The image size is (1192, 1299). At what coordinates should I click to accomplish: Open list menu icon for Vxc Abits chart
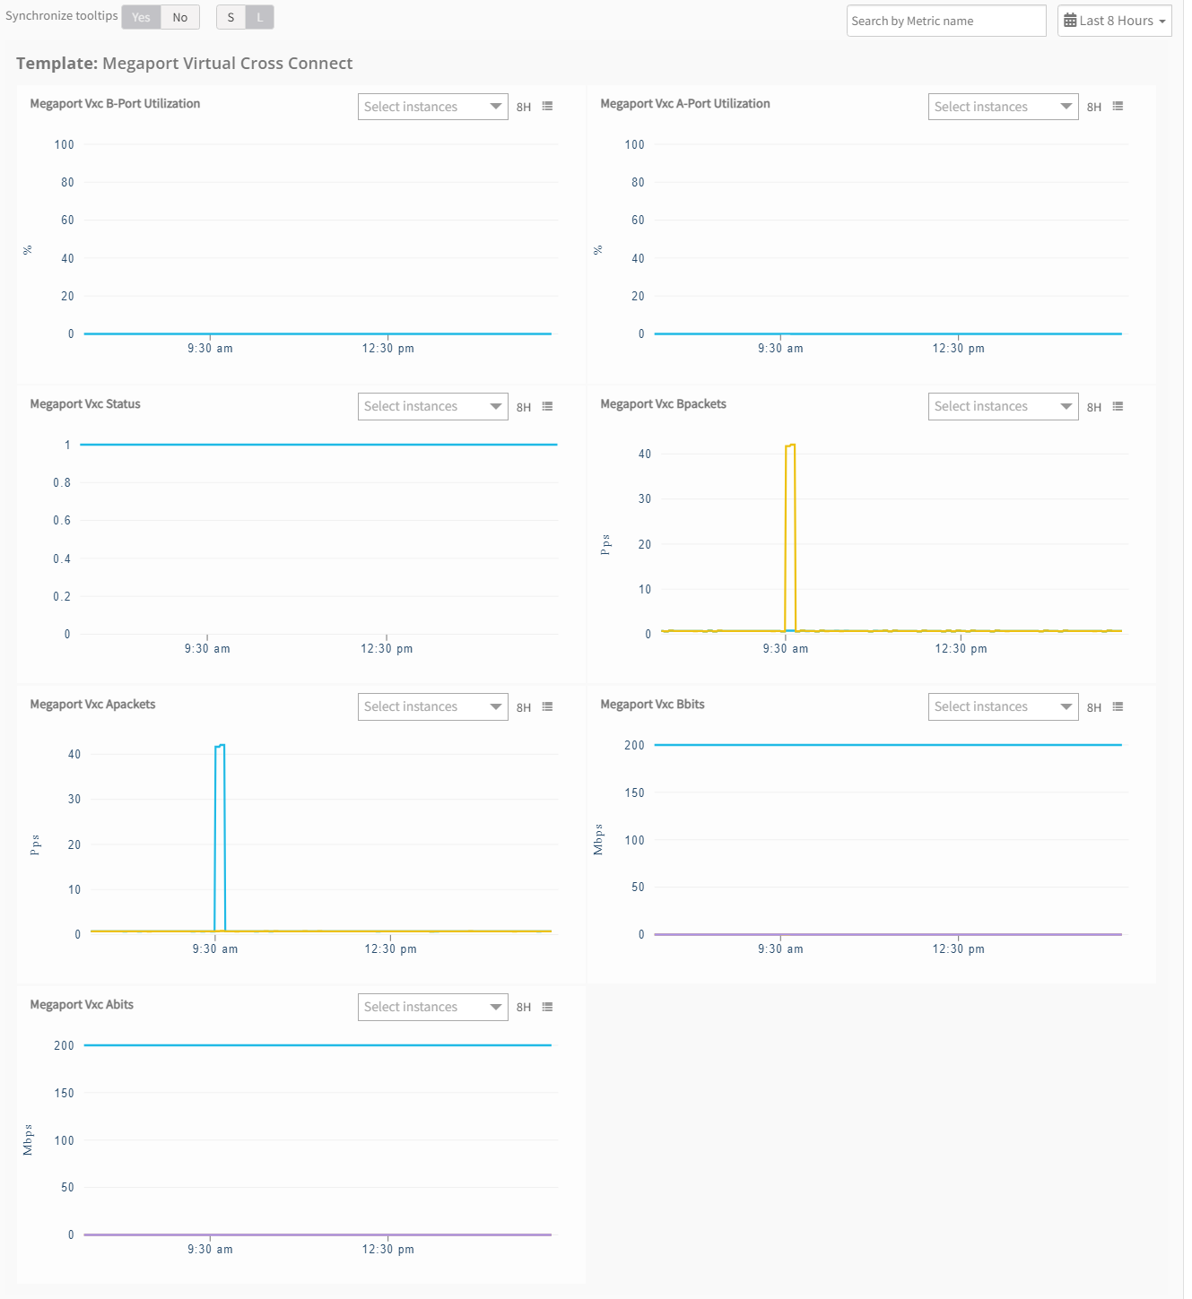click(547, 1007)
